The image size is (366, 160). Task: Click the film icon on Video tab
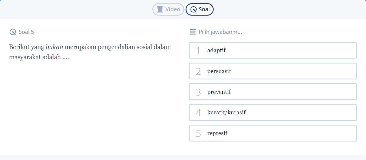(x=160, y=9)
